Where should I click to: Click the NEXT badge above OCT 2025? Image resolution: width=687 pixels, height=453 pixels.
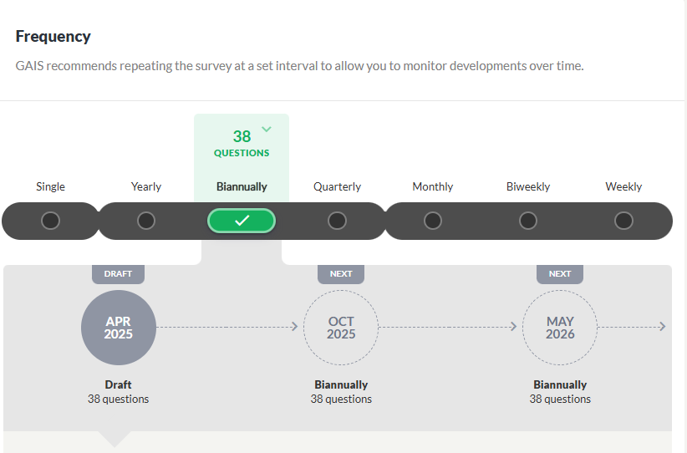click(341, 274)
